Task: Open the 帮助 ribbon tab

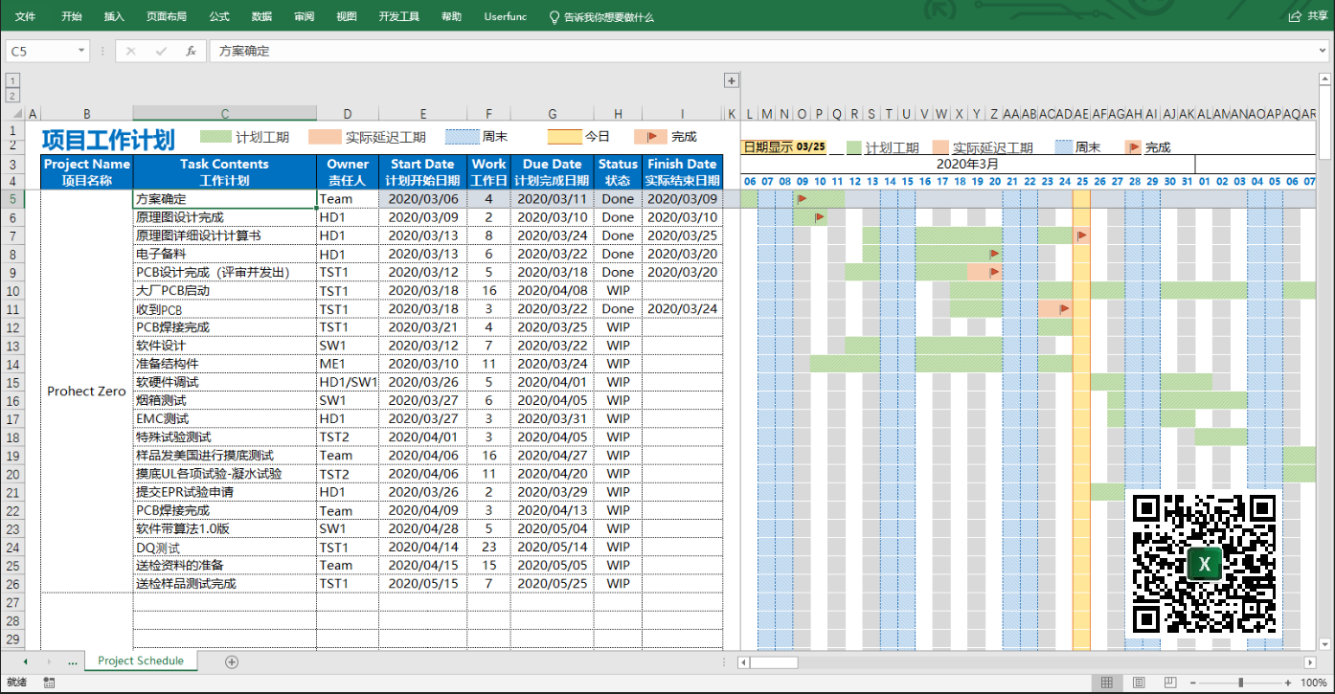Action: [x=451, y=17]
